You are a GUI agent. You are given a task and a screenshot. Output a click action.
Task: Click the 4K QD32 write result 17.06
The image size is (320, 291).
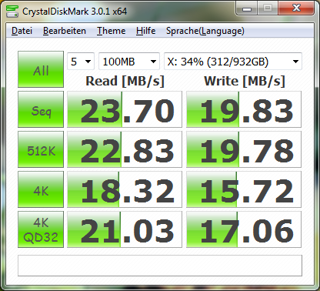coord(244,229)
